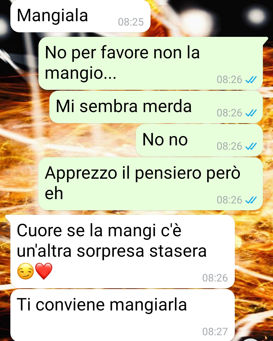Select the "Ti conviene mangiarla" message bubble

click(122, 315)
